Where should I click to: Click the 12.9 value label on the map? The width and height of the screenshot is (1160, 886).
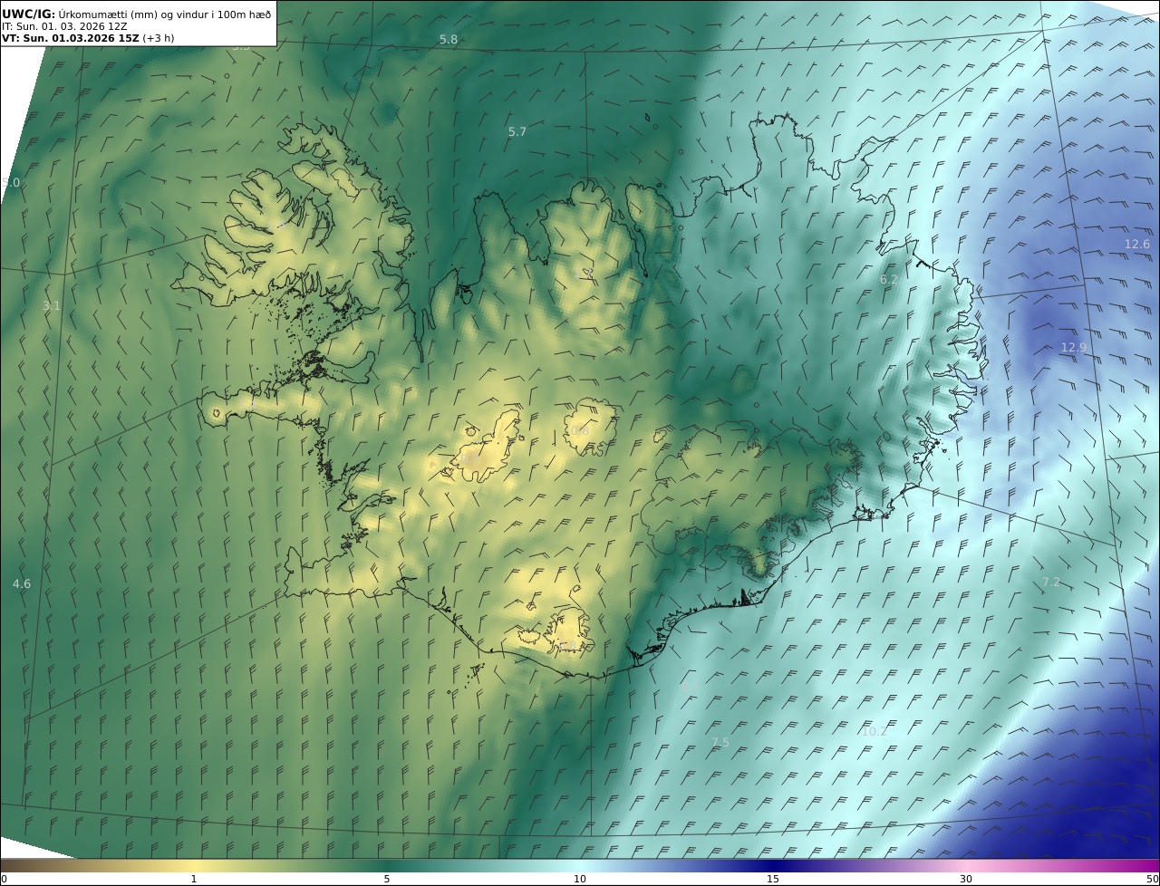click(x=1073, y=348)
